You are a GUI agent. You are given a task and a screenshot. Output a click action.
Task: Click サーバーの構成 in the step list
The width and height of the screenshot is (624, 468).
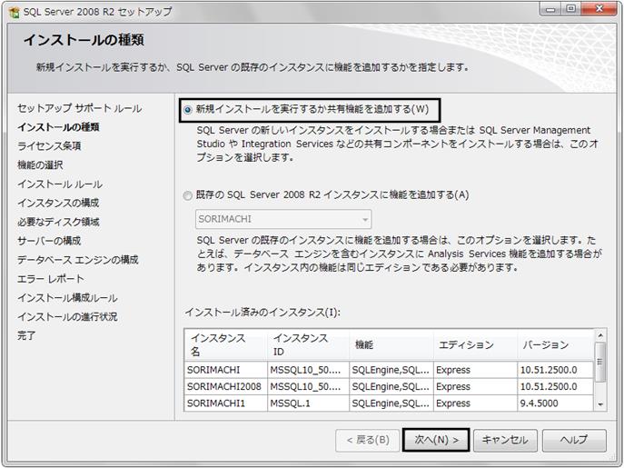pos(49,241)
